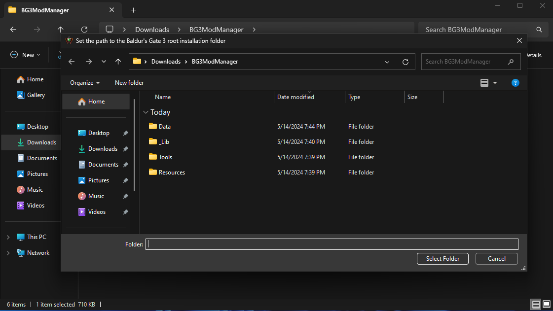Image resolution: width=553 pixels, height=311 pixels.
Task: Click the pin icon beside Videos
Action: 126,212
